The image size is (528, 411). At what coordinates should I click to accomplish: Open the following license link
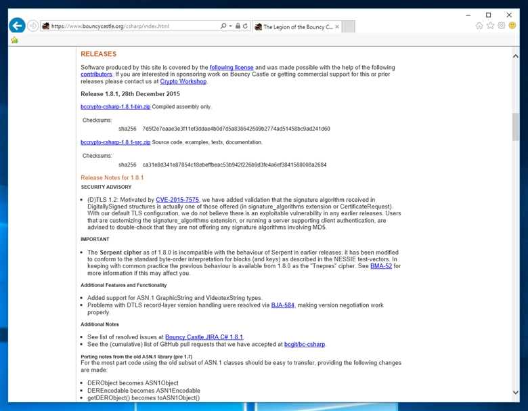(x=232, y=68)
